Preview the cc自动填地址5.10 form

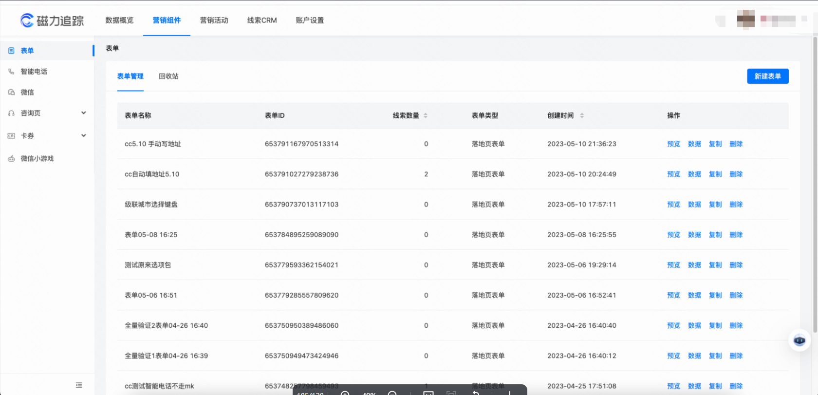click(x=673, y=174)
